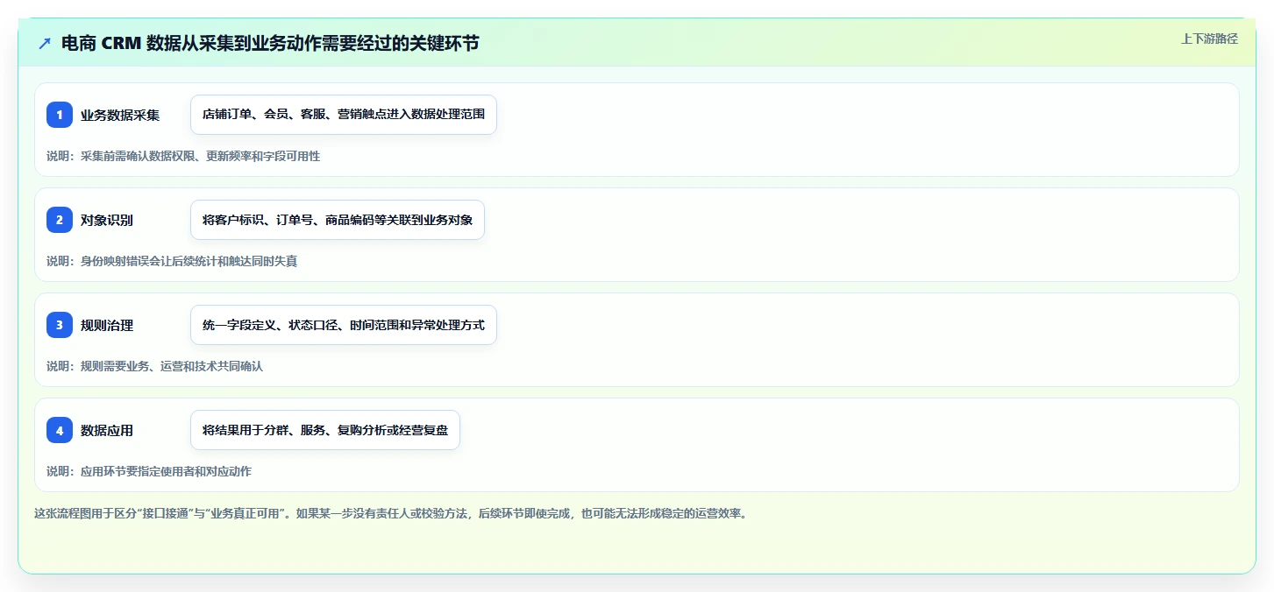Screen dimensions: 1274x592
Task: Click the footer paragraph starting 这张流程图用于区分
Action: click(391, 513)
